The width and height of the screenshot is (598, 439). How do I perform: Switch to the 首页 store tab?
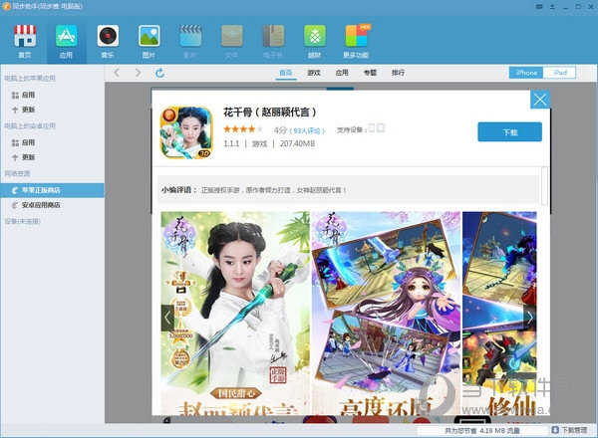(286, 73)
